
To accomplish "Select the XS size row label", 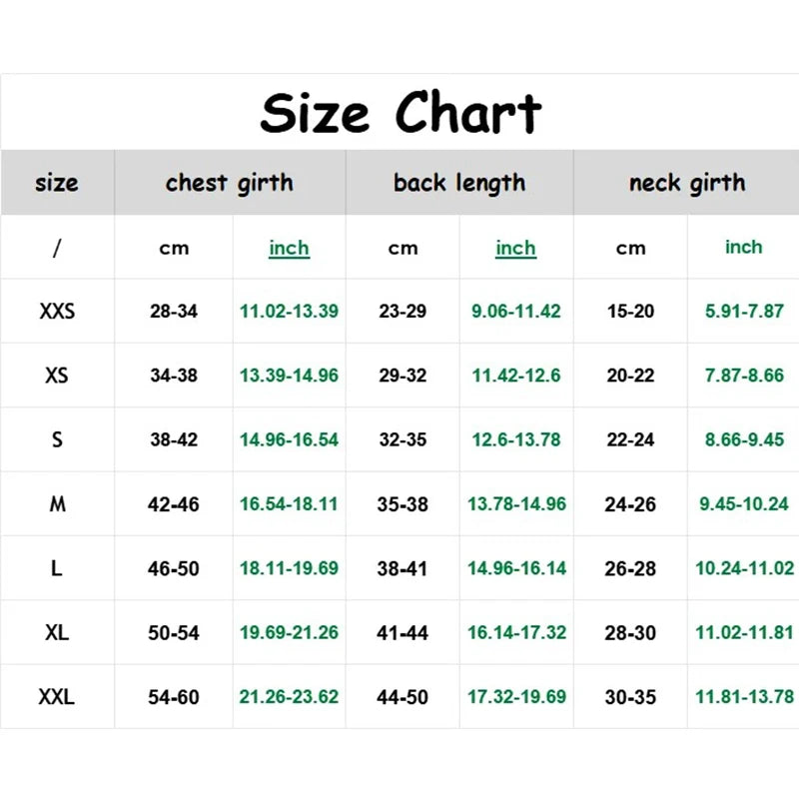I will point(57,376).
